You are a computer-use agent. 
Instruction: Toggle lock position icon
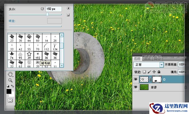(154, 72)
